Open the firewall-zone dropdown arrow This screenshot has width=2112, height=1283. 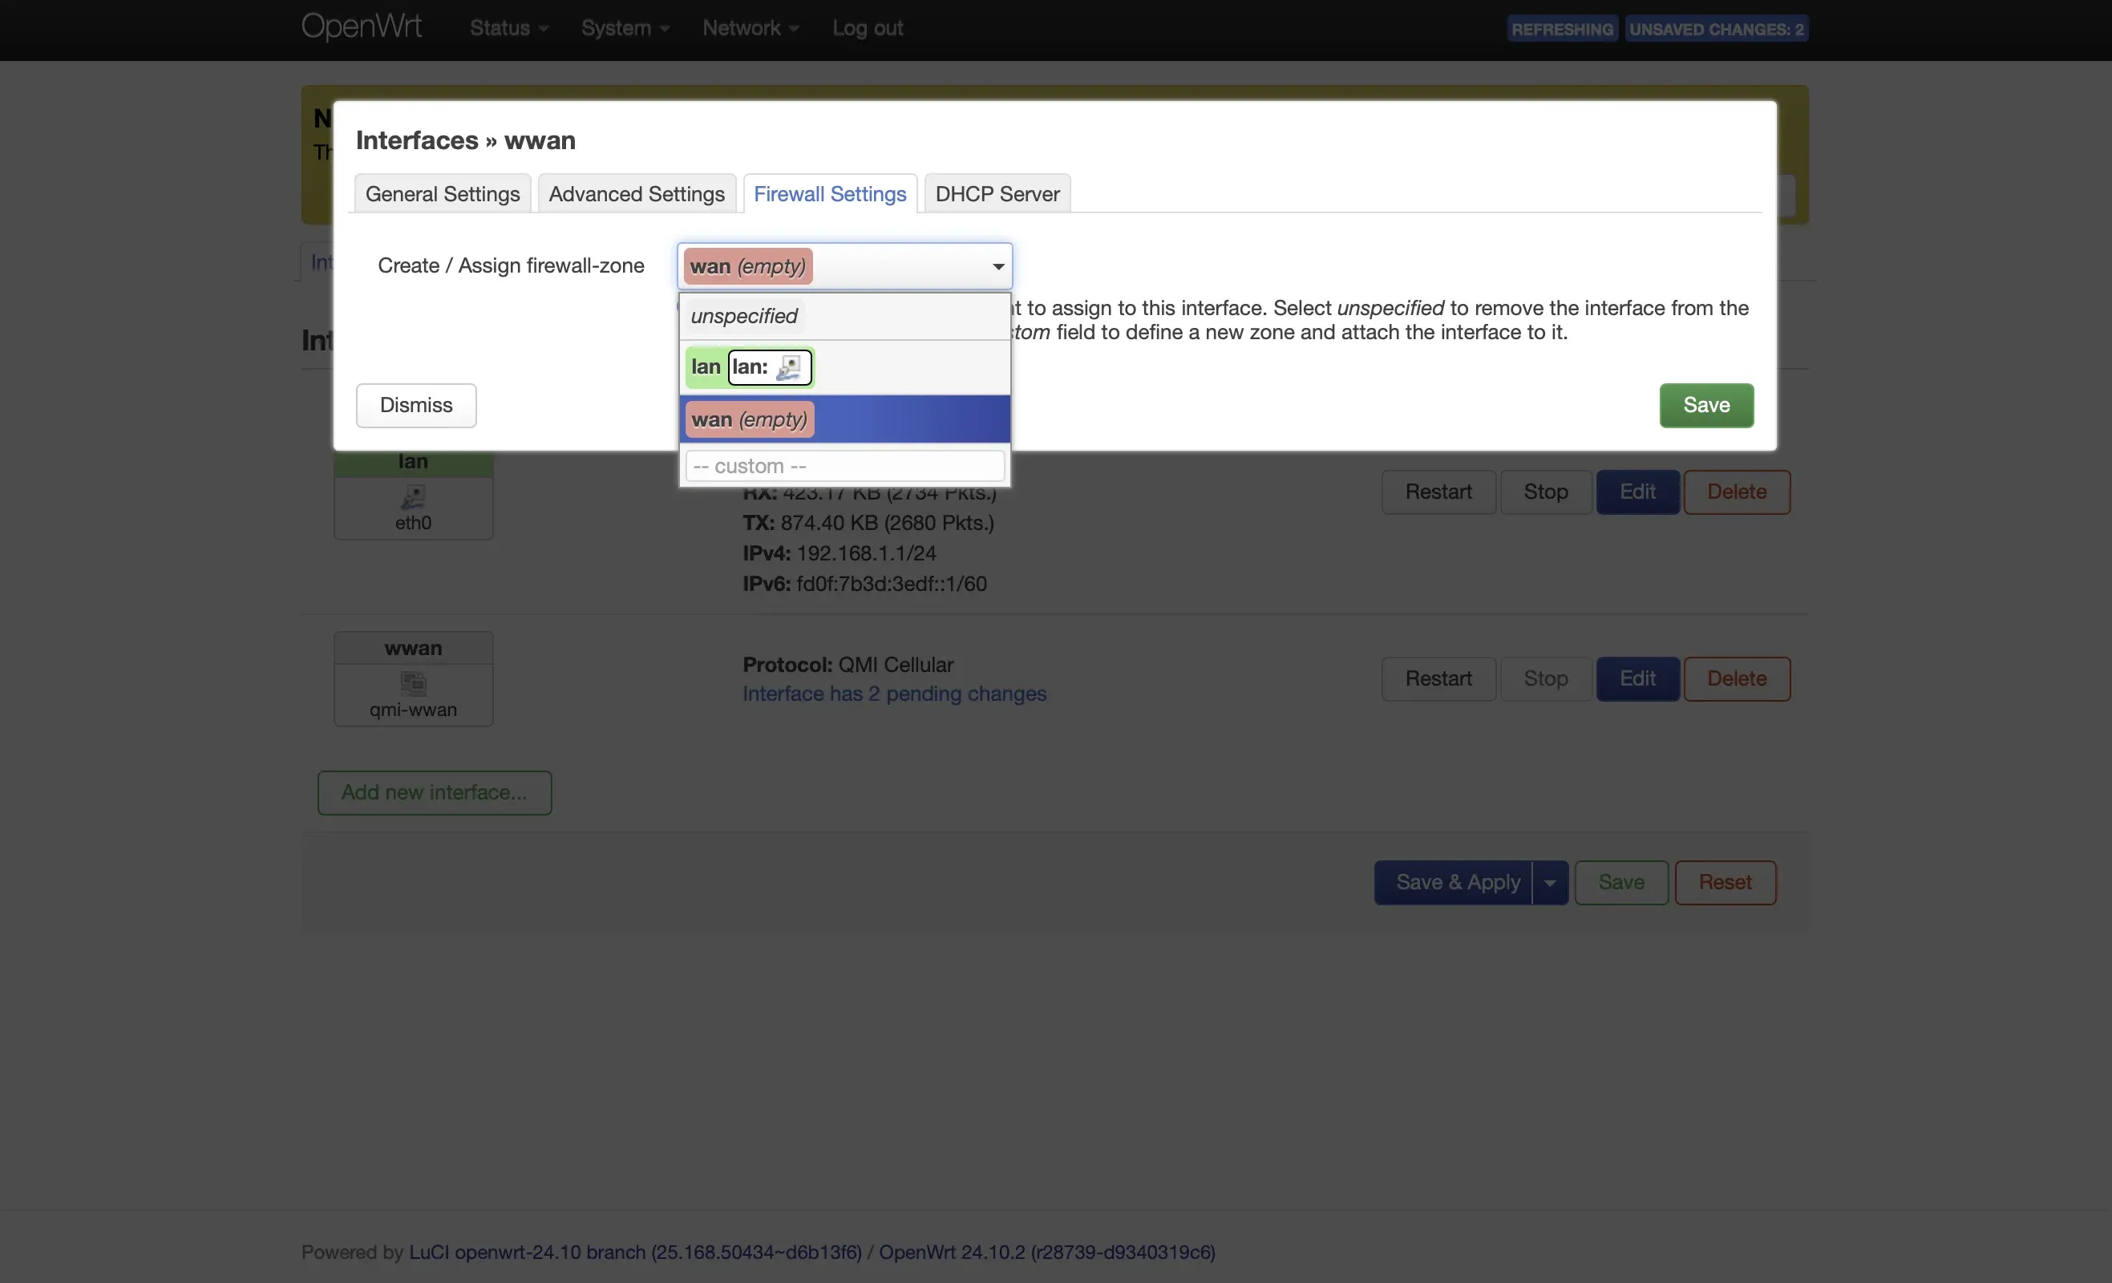[997, 266]
